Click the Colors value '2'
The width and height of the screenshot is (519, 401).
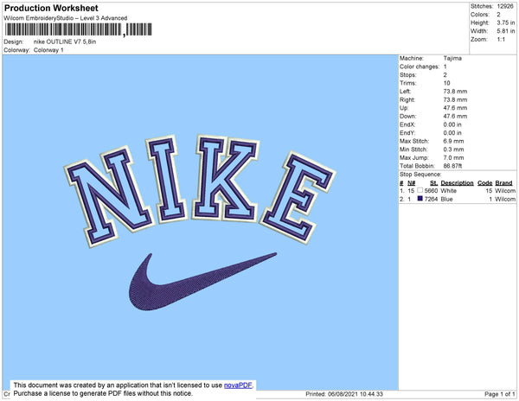pos(498,15)
